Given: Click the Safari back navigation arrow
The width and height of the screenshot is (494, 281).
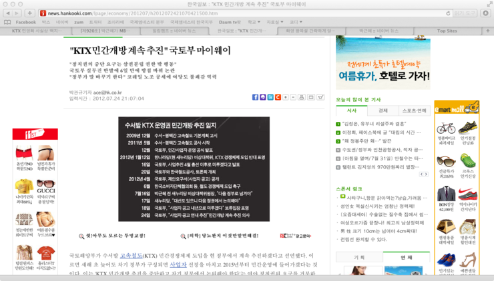Looking at the screenshot, I should point(7,13).
